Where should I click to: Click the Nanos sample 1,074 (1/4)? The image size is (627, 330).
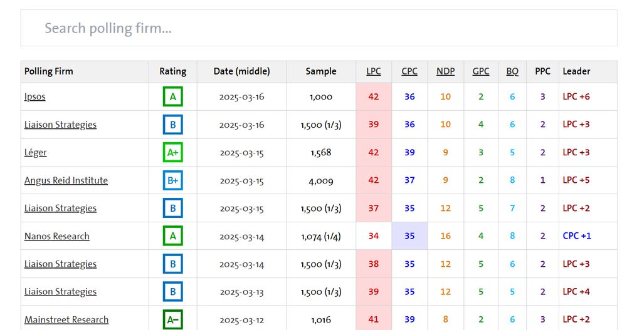[x=320, y=237]
